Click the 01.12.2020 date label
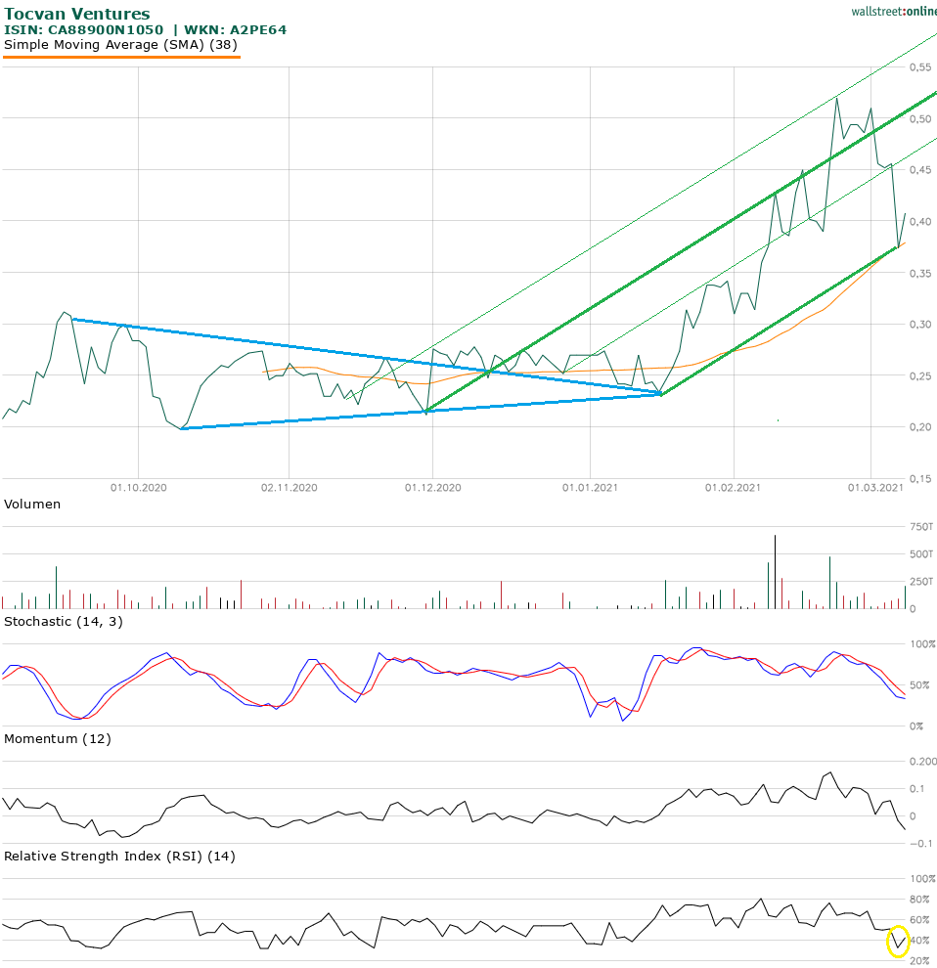Screen dimensions: 937x968 [x=433, y=488]
